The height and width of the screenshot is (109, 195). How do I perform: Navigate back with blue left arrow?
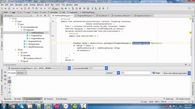[x=41, y=8]
